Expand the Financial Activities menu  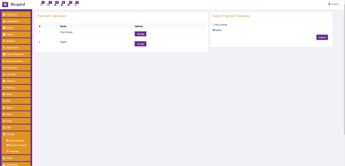[x=16, y=61]
